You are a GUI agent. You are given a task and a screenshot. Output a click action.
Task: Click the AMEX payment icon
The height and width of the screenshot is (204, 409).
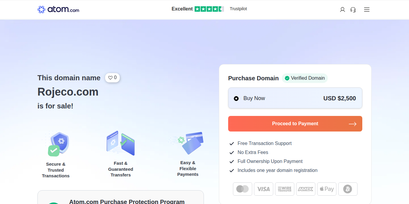(306, 189)
